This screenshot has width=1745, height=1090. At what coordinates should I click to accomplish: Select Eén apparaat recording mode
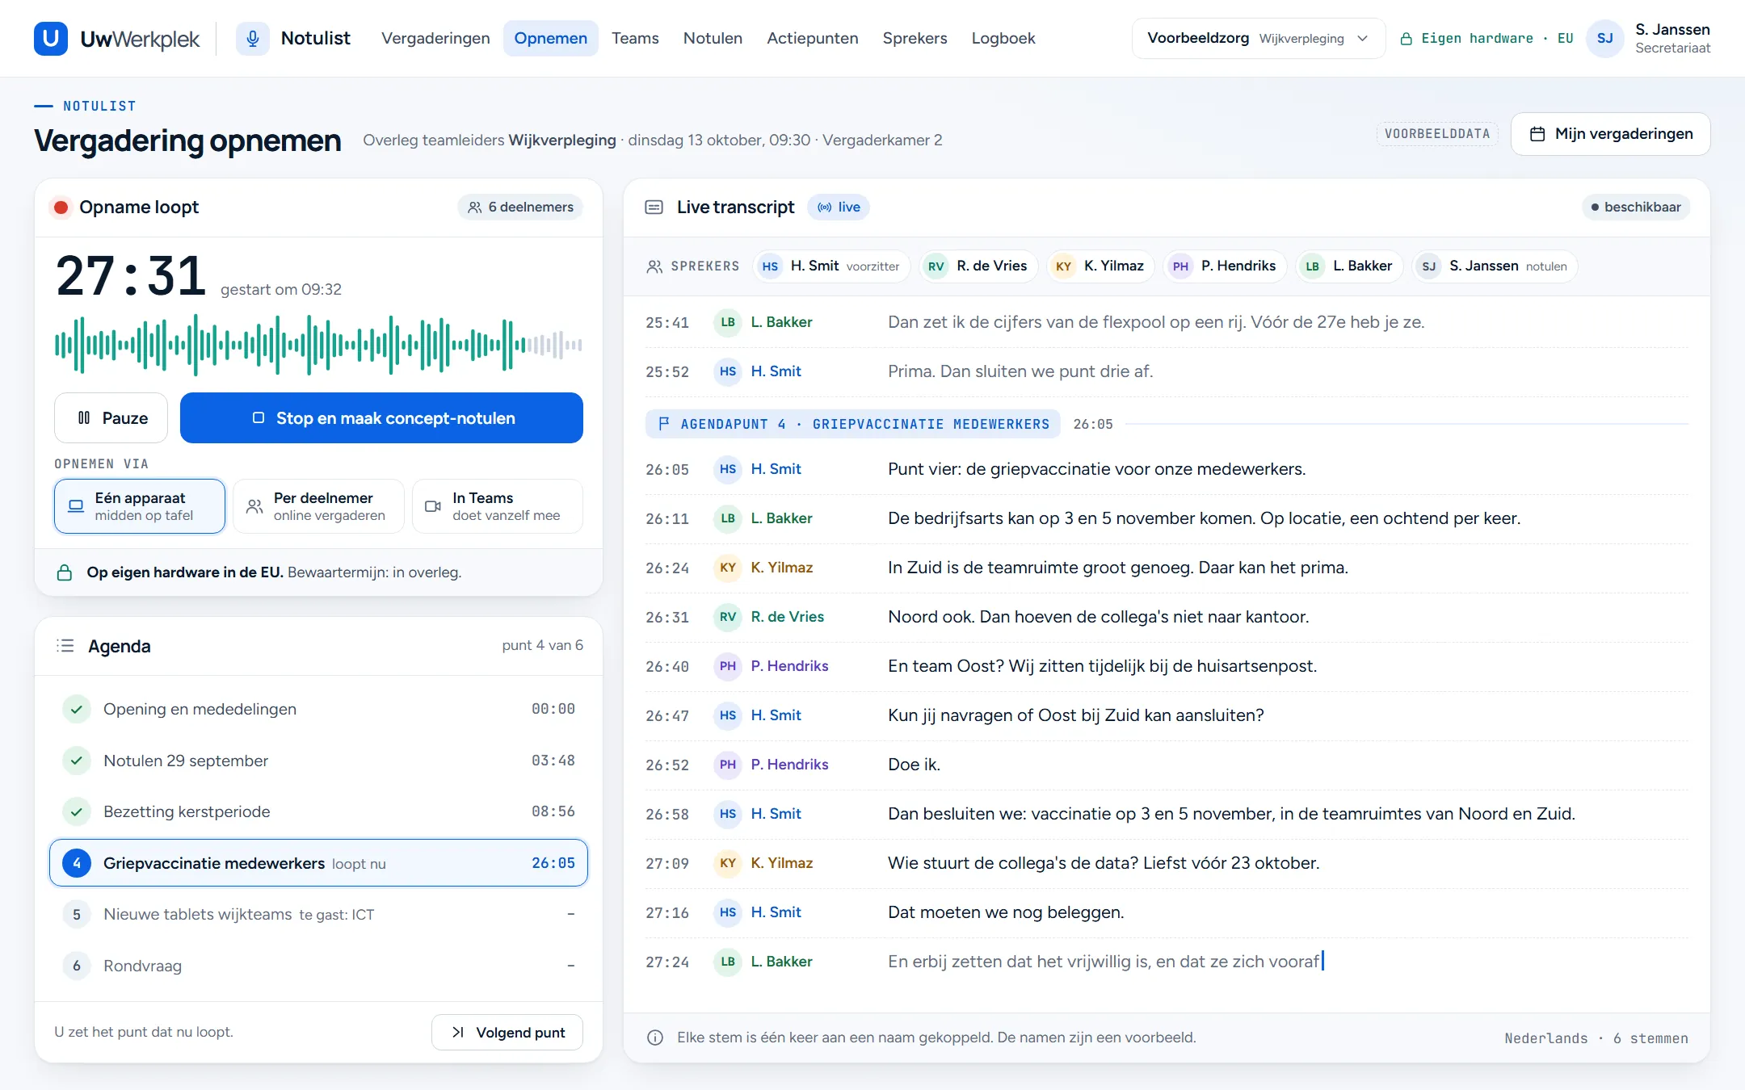click(140, 506)
